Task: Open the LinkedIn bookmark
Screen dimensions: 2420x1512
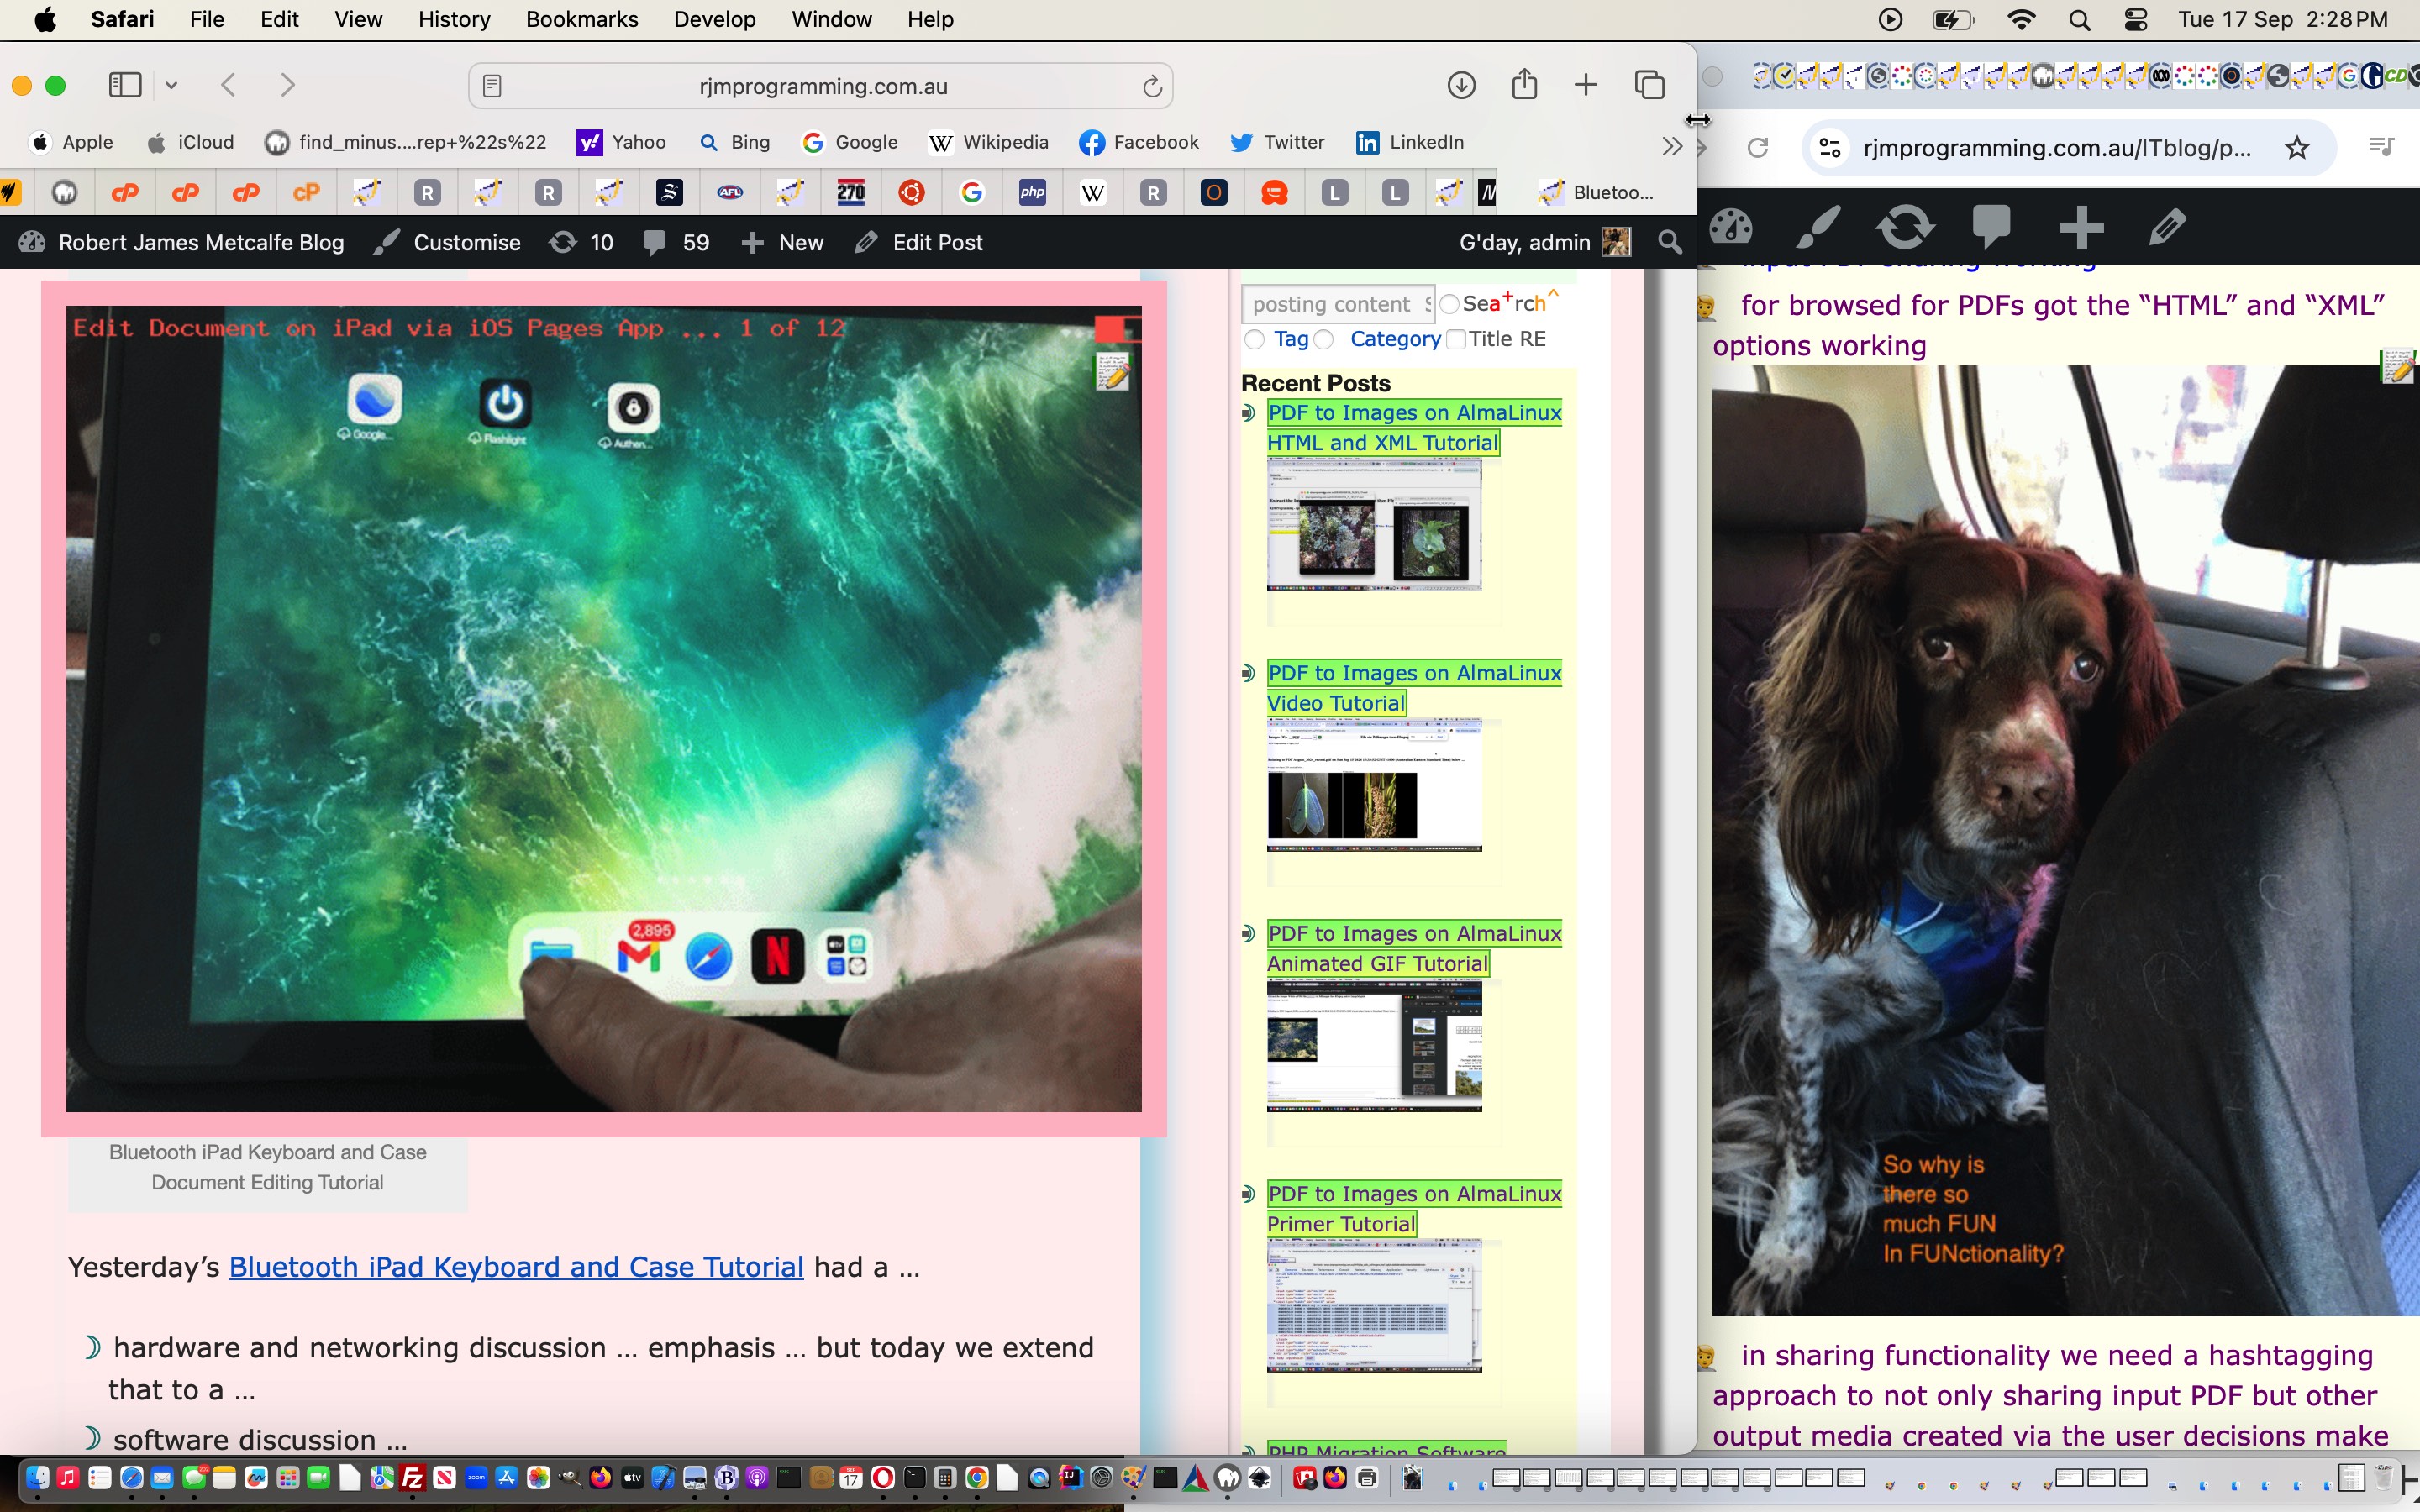Action: click(x=1410, y=142)
